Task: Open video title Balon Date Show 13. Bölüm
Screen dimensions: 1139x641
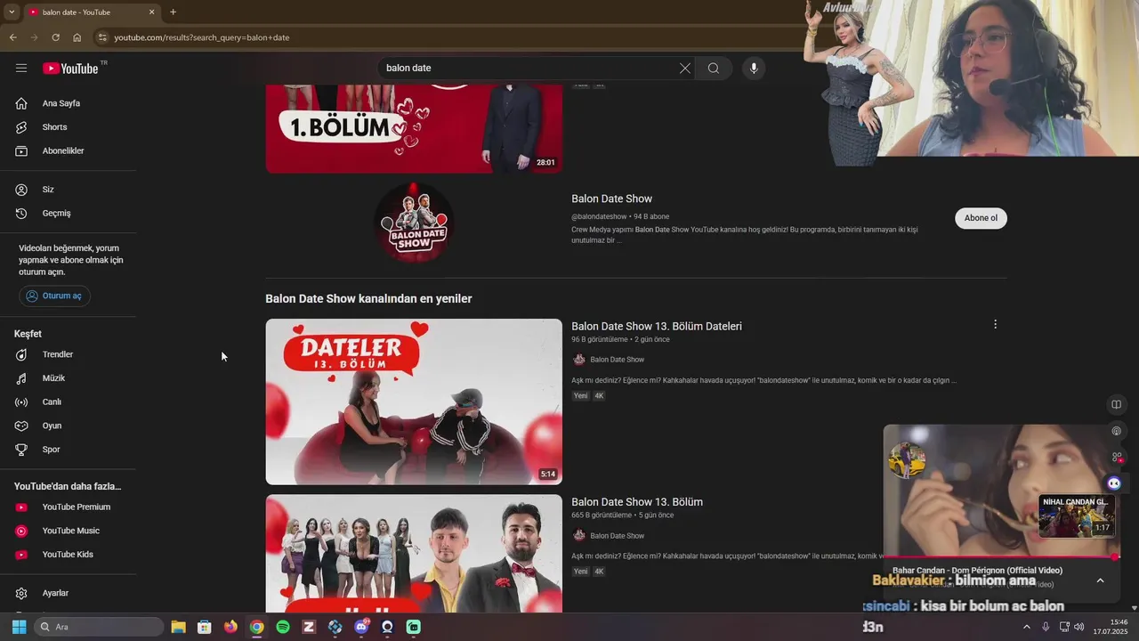Action: point(637,502)
